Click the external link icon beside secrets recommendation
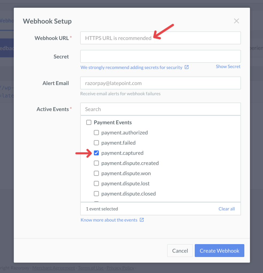This screenshot has height=273, width=263. tap(187, 67)
